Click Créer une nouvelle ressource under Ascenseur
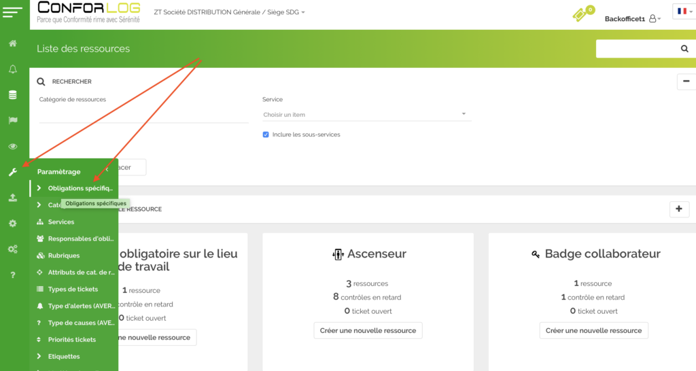The height and width of the screenshot is (371, 696). (368, 330)
